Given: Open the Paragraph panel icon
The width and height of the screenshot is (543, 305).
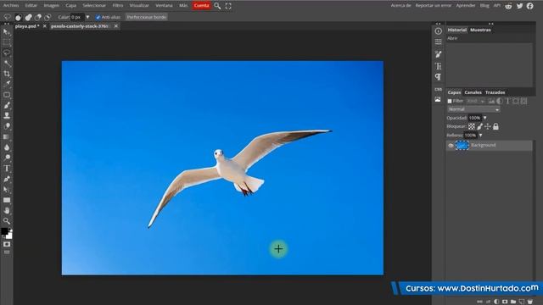Looking at the screenshot, I should (x=438, y=77).
